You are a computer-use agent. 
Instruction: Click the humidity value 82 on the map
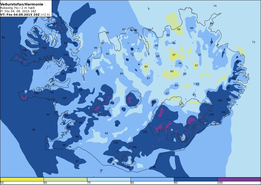click(x=185, y=74)
